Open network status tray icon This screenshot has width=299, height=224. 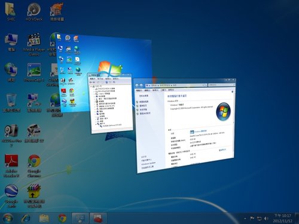coord(259,219)
